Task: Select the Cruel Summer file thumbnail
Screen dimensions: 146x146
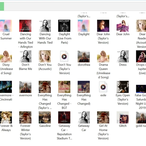Action: tap(6, 26)
